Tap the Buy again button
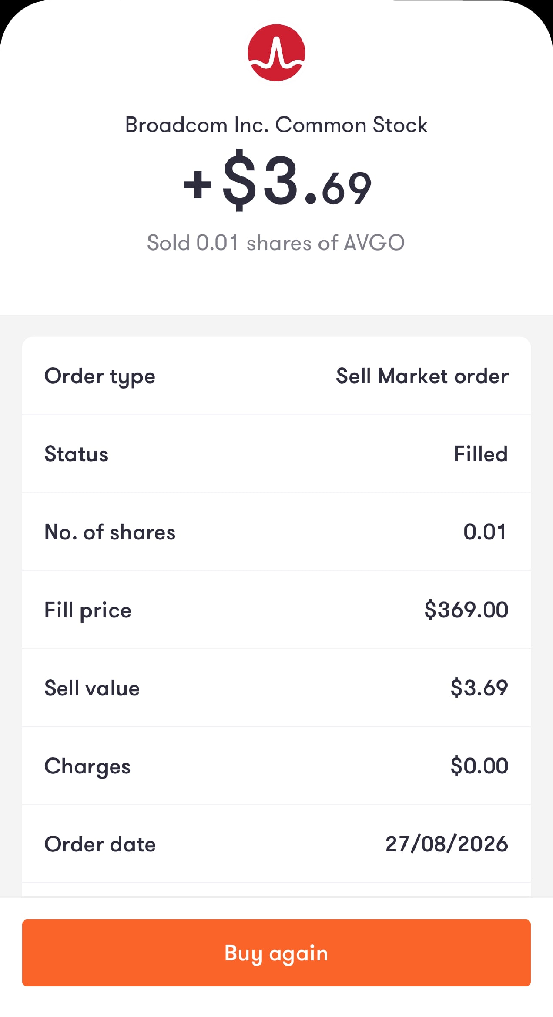 pos(276,953)
